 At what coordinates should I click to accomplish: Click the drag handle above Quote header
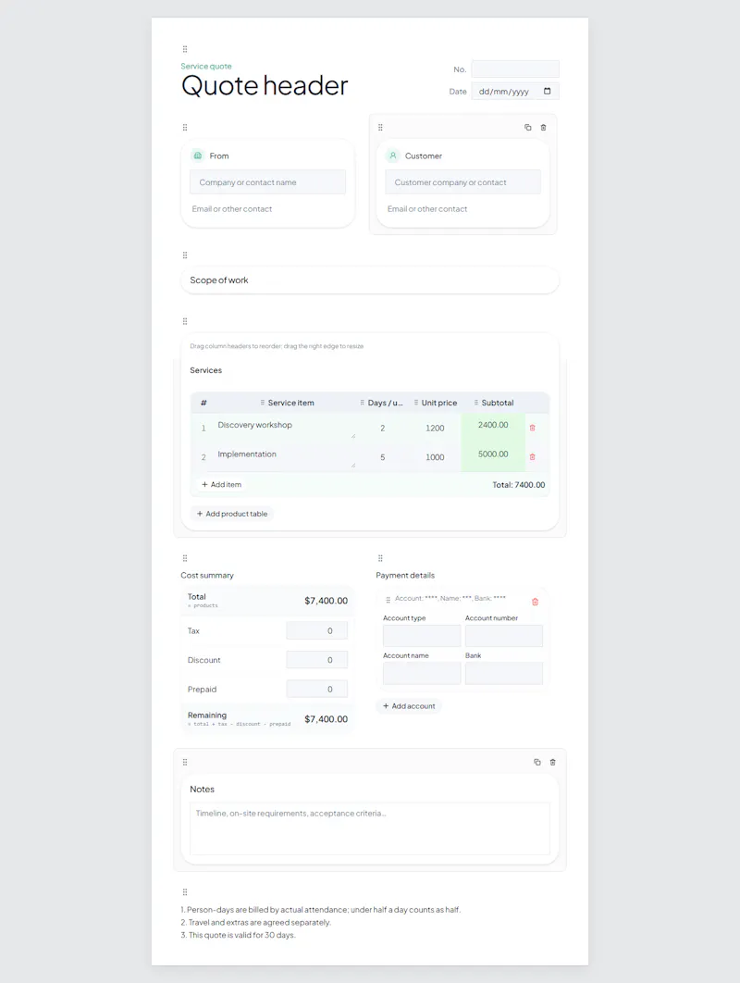point(185,49)
